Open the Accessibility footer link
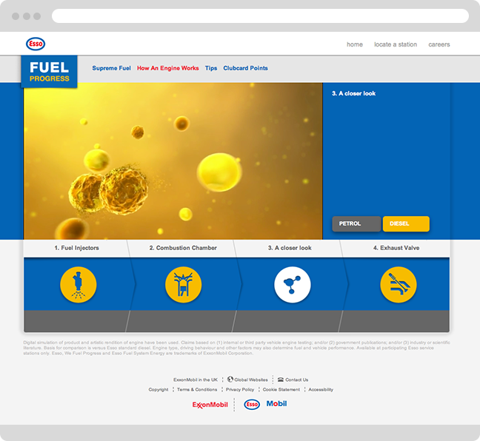 tap(321, 390)
